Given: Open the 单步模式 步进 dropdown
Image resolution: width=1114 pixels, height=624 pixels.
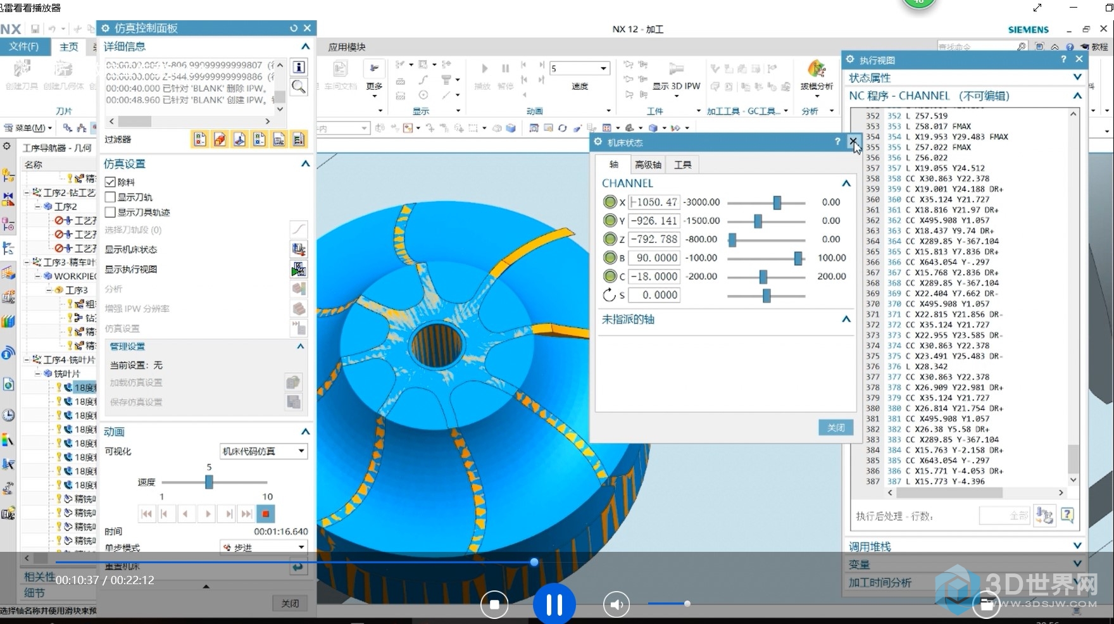Looking at the screenshot, I should pyautogui.click(x=263, y=547).
